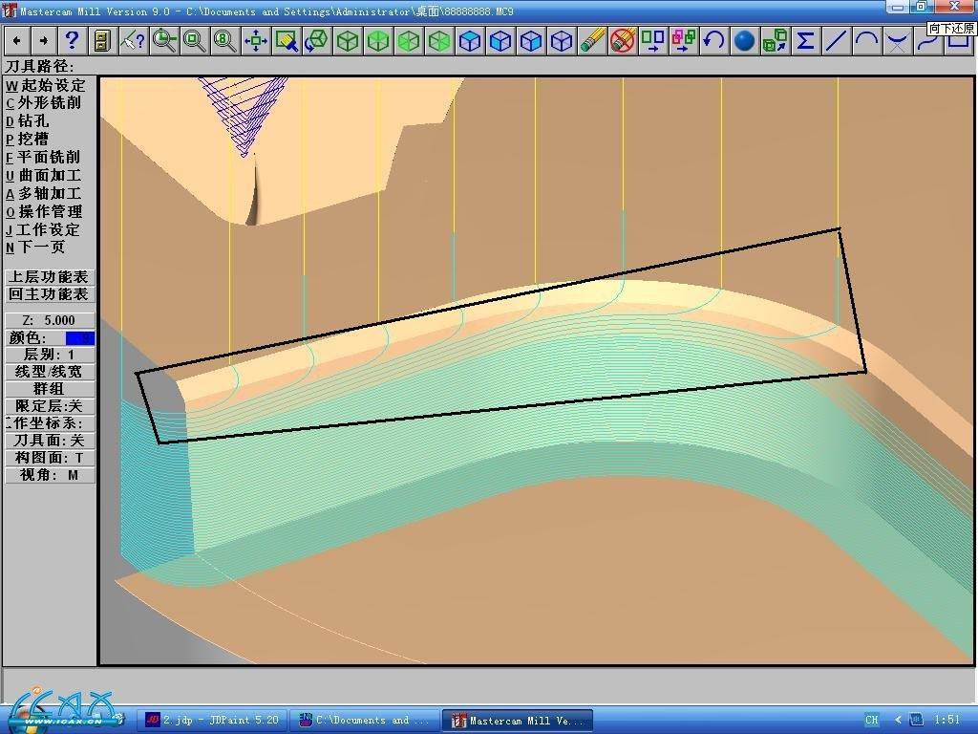Click the 群组 groups button

tap(50, 389)
